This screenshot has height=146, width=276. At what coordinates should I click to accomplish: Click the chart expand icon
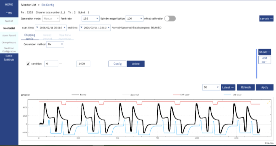(x=268, y=102)
